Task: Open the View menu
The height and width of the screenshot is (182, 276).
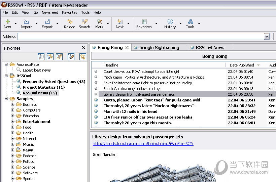Action: (x=26, y=12)
